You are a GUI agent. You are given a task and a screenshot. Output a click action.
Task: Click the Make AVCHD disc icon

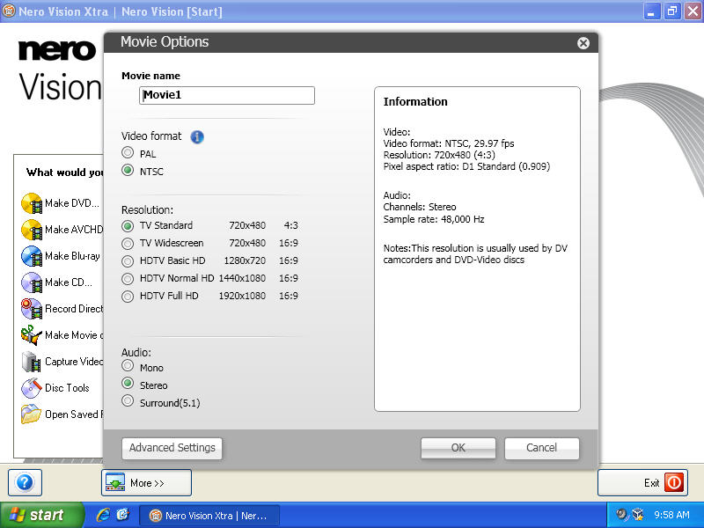(x=32, y=230)
